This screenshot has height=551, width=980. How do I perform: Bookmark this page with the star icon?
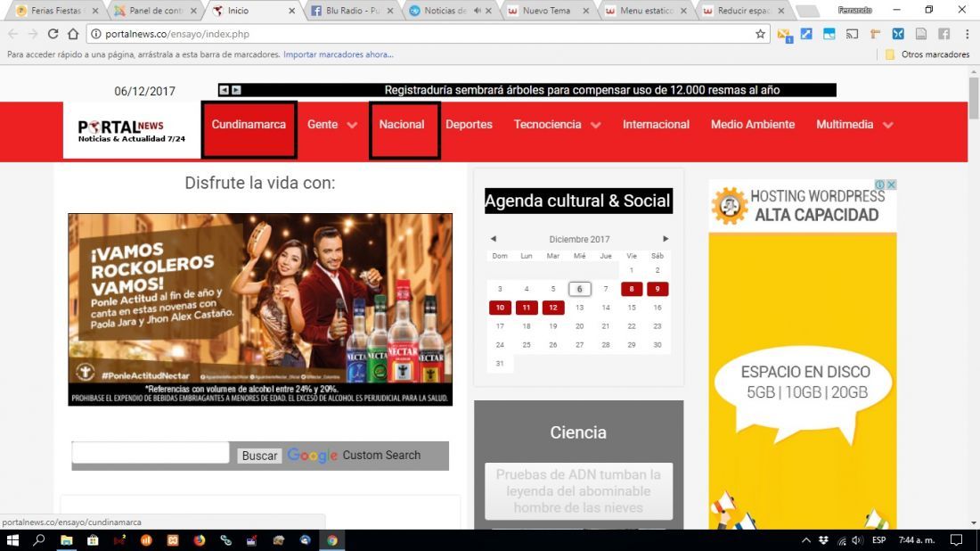coord(760,34)
